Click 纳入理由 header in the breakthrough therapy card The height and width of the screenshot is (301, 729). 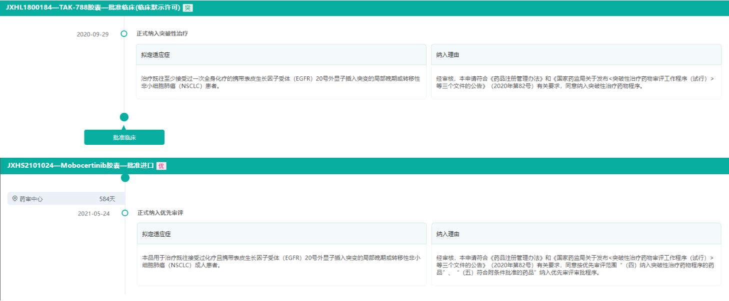pos(447,55)
